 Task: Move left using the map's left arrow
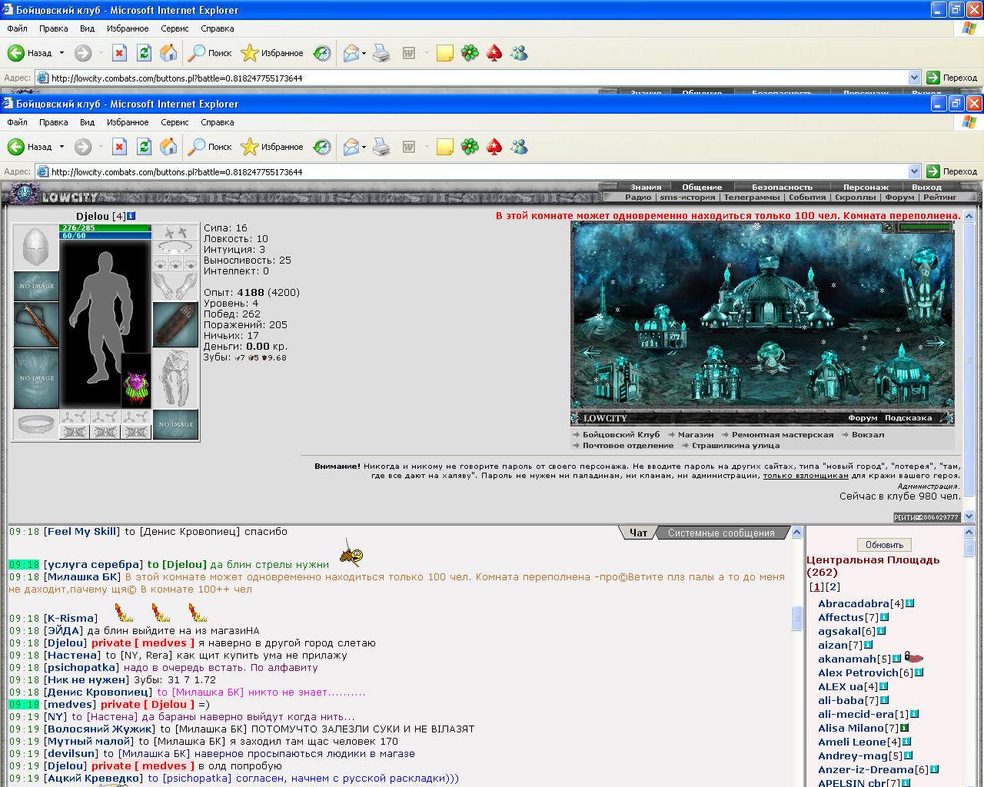pyautogui.click(x=591, y=352)
